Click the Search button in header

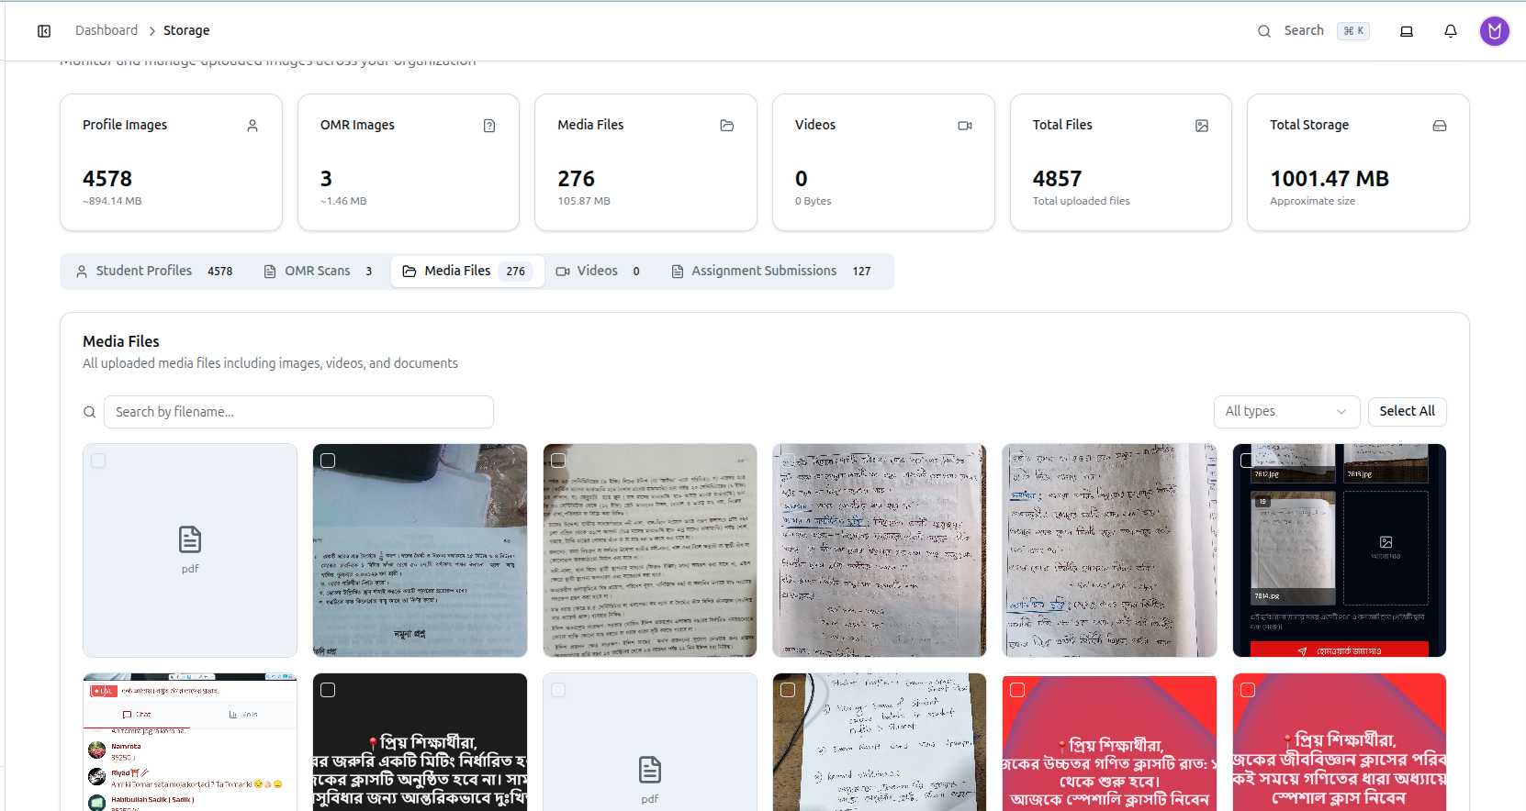click(x=1313, y=30)
